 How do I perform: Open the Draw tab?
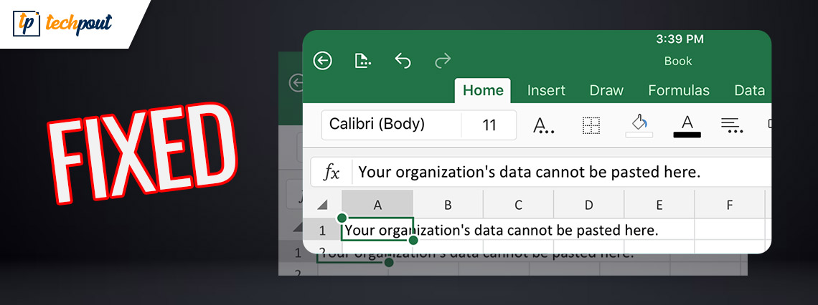[x=606, y=90]
